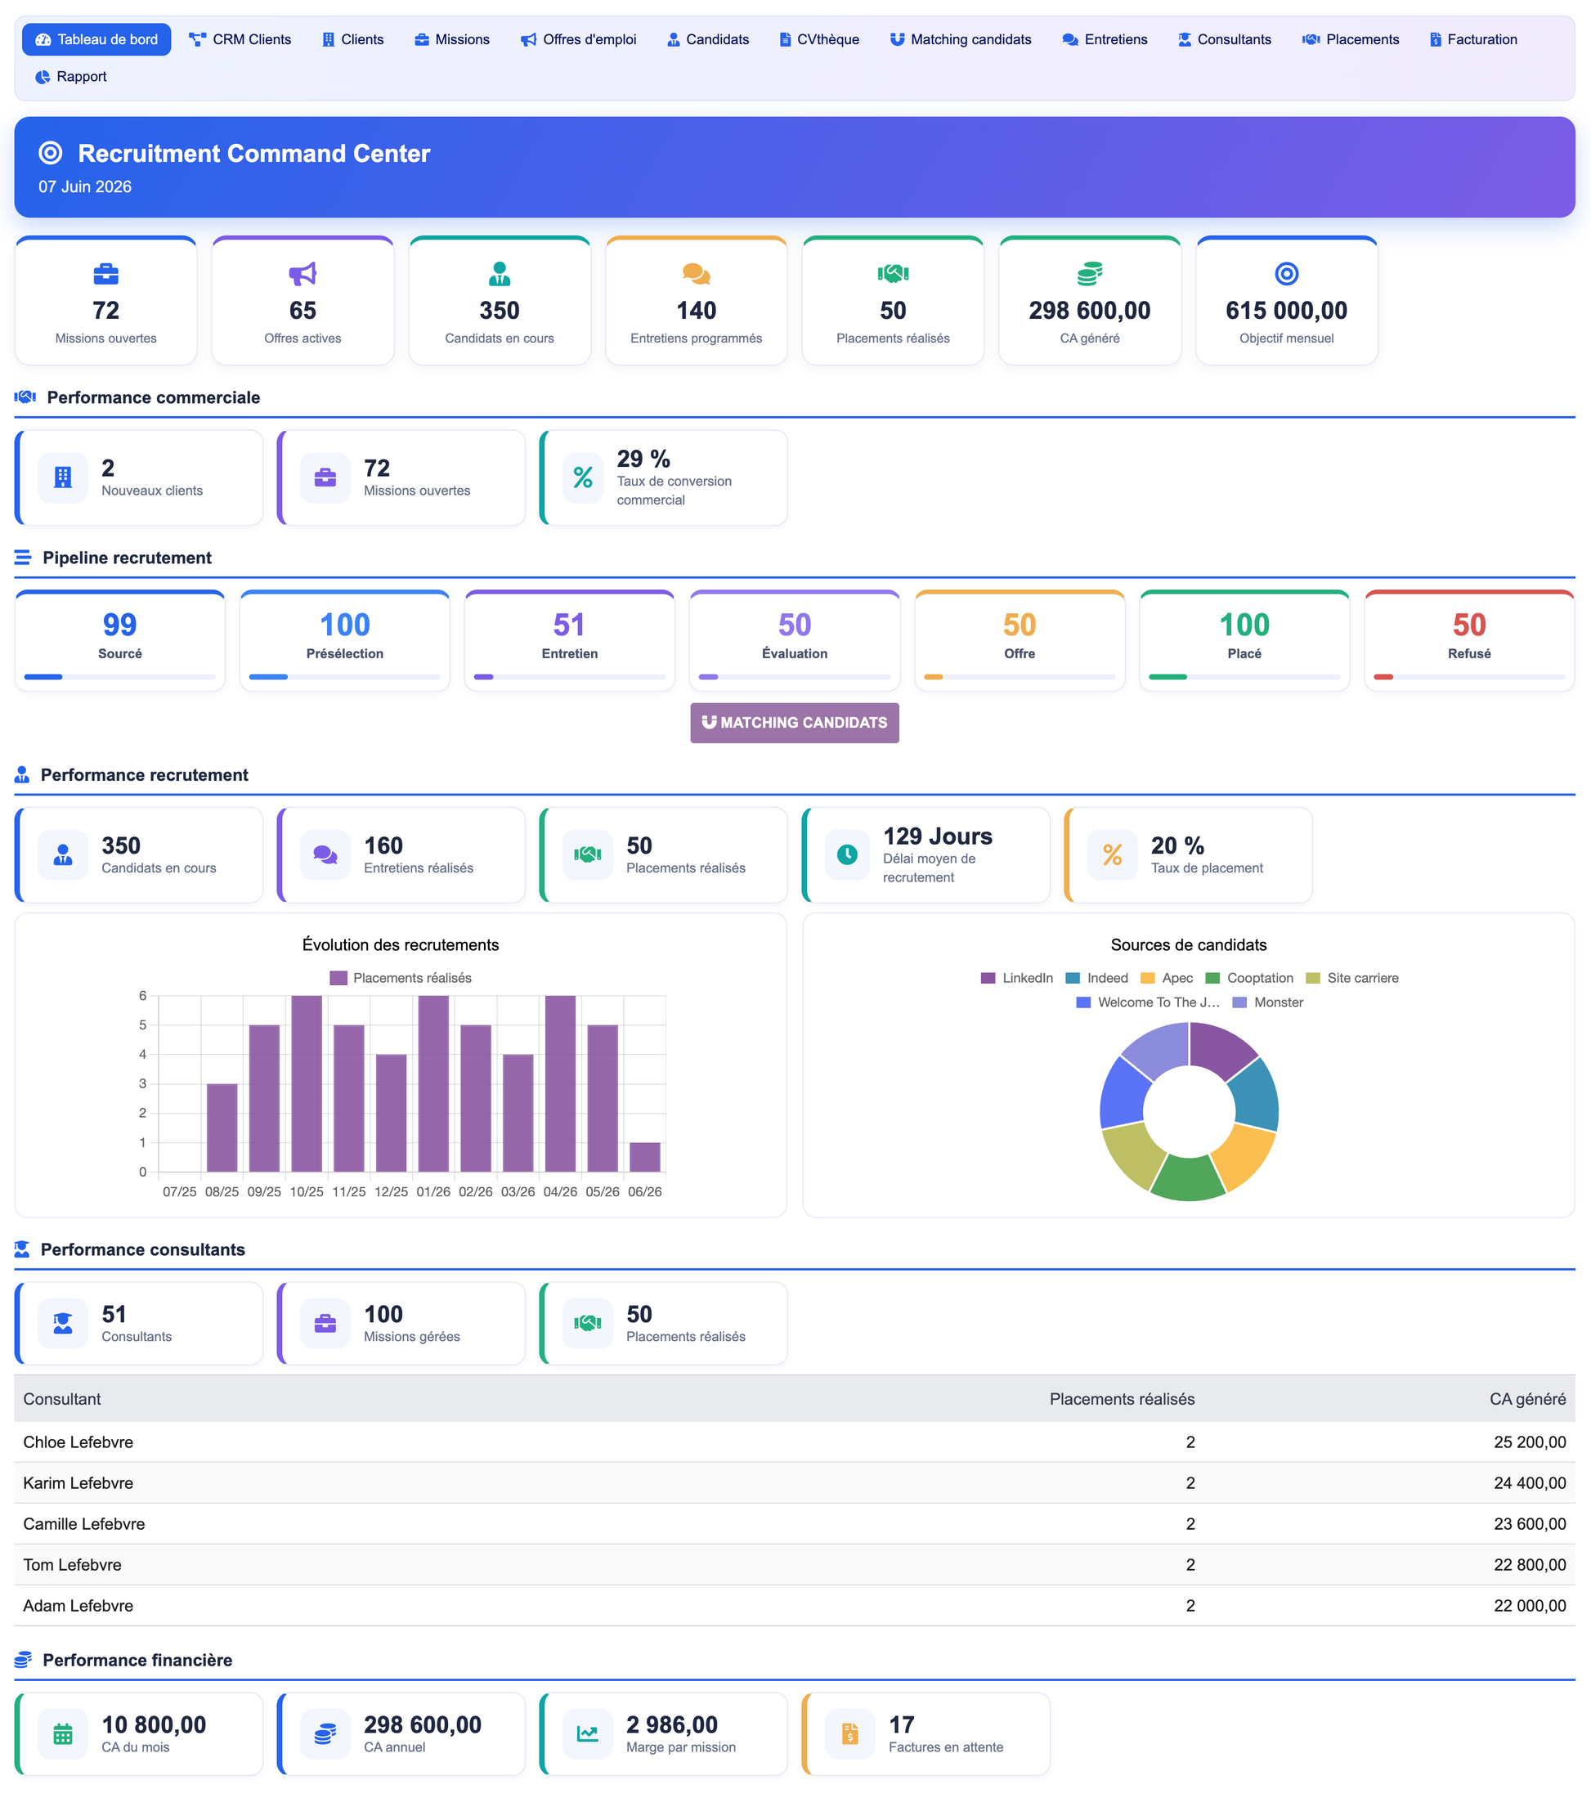Viewport: 1591px width, 1807px height.
Task: Open the Clients tab
Action: (x=352, y=40)
